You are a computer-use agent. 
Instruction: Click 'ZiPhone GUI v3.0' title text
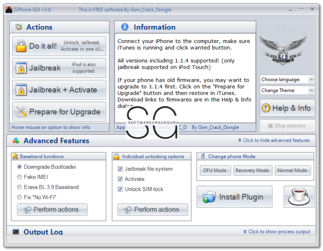(x=32, y=9)
